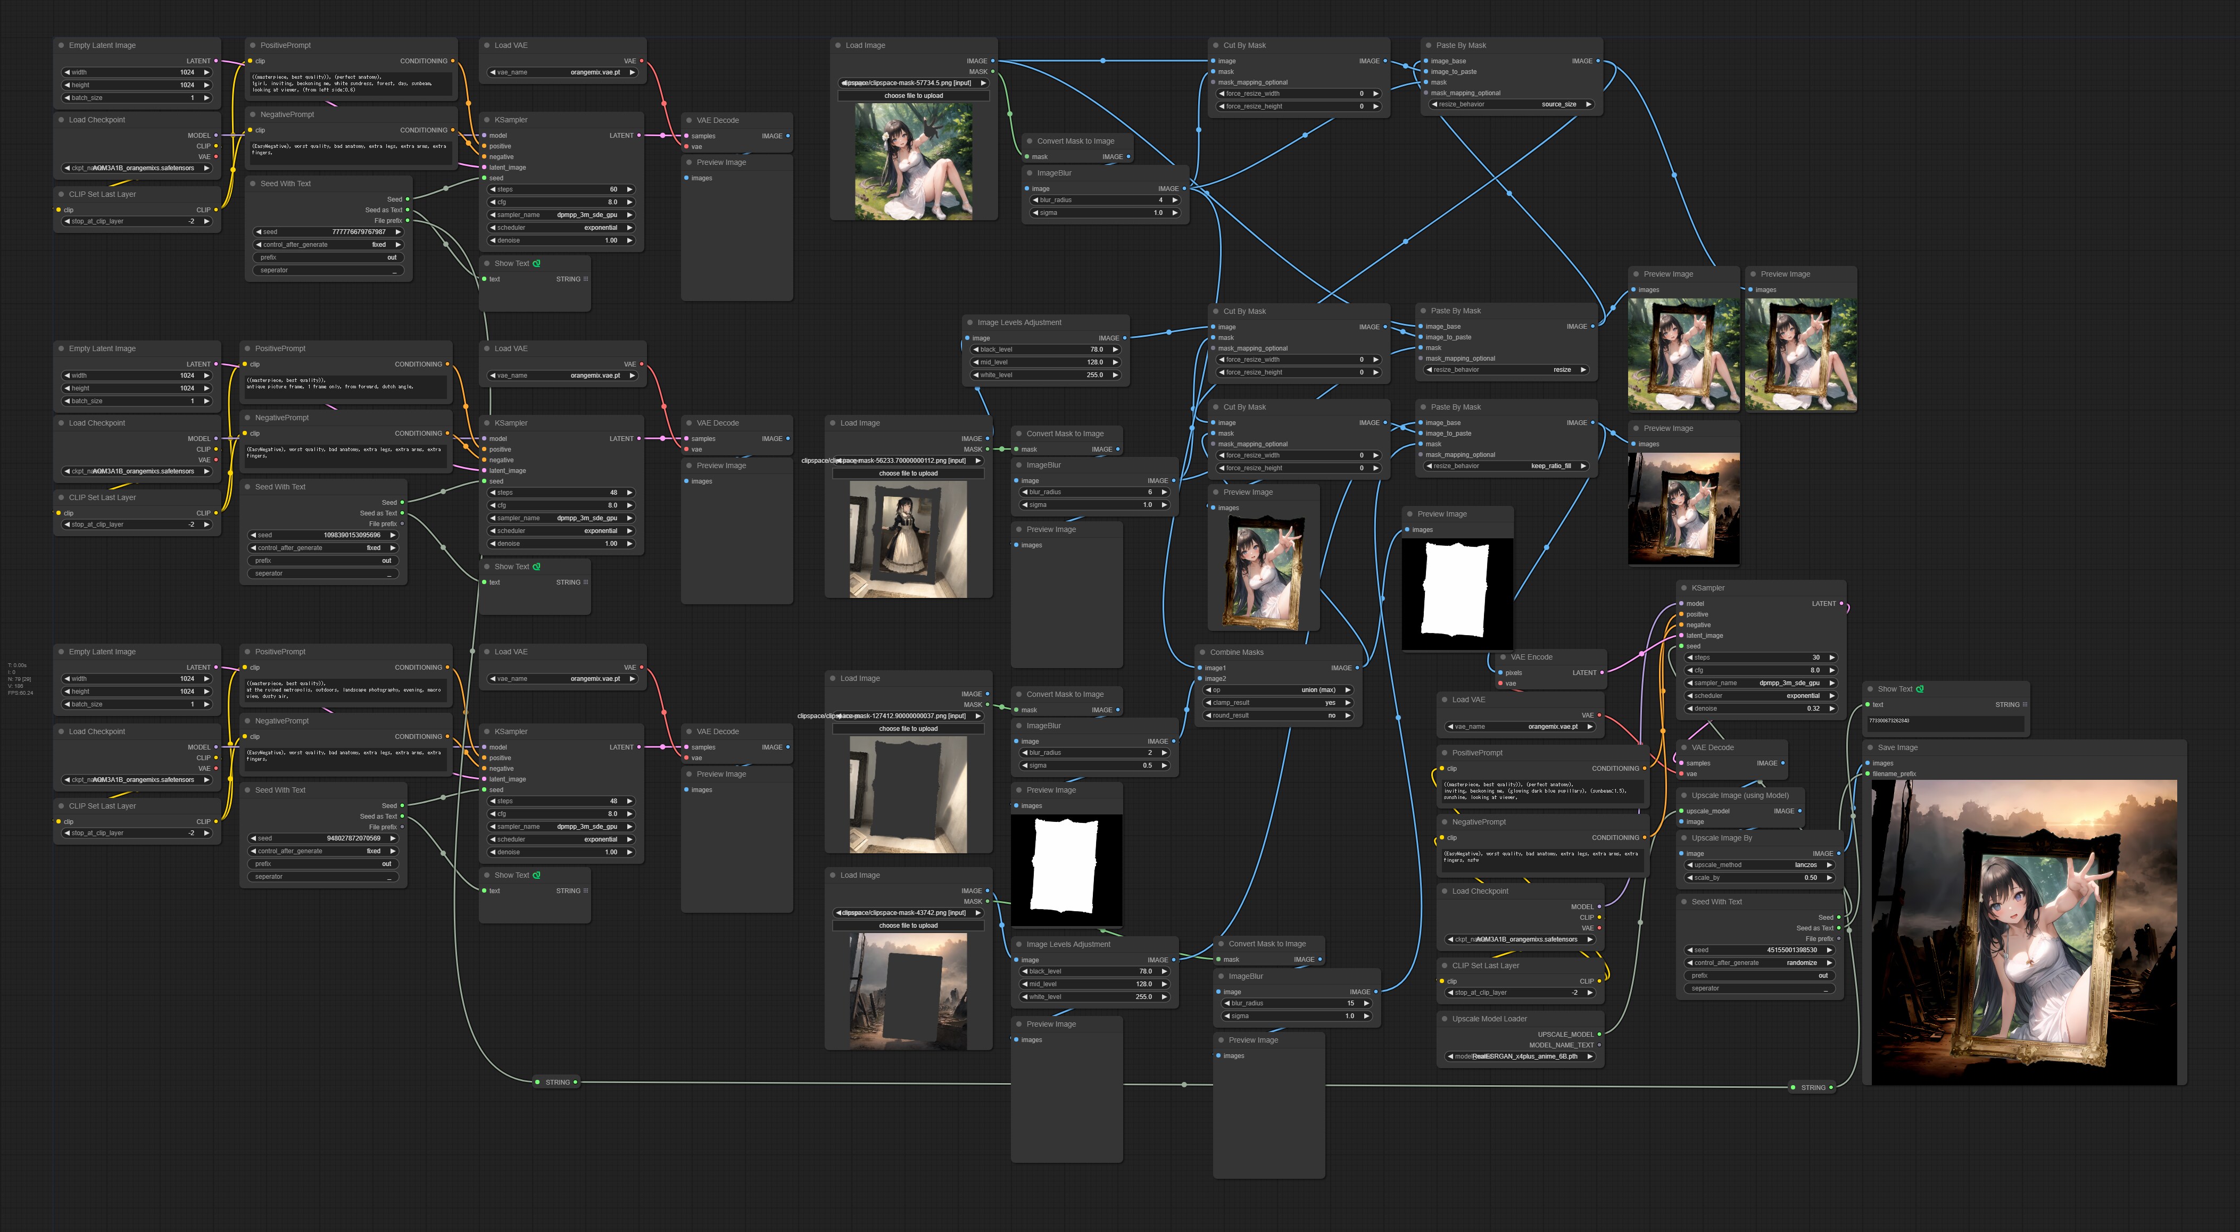Open the op union (max) dropdown
This screenshot has height=1232, width=2240.
click(x=1278, y=689)
